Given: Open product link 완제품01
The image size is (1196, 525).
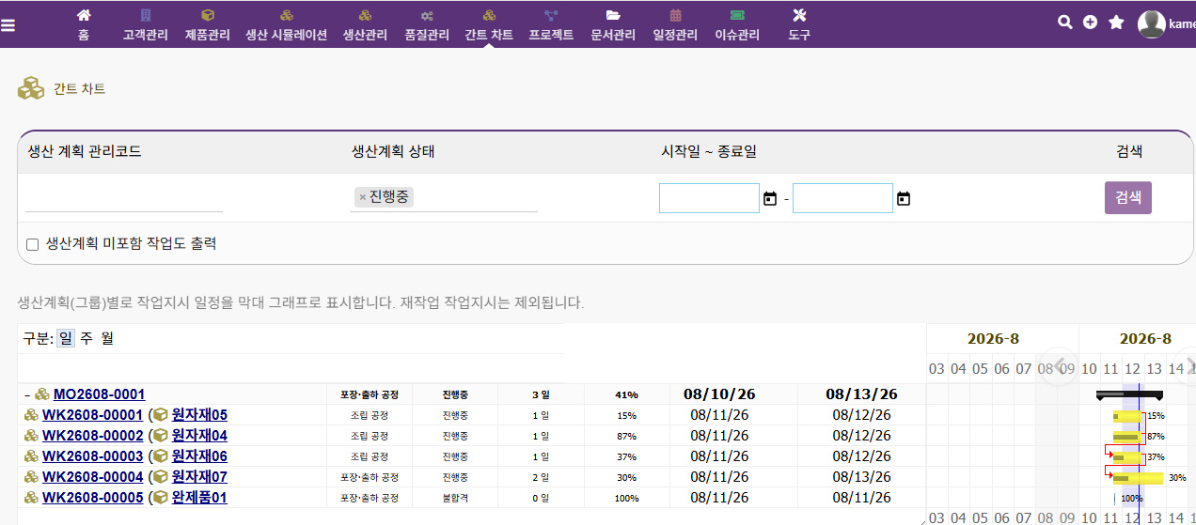Looking at the screenshot, I should pyautogui.click(x=199, y=498).
